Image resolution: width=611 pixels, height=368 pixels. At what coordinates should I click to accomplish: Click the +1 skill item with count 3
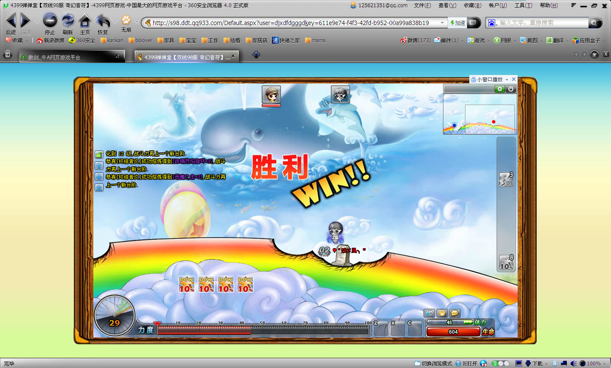point(506,180)
